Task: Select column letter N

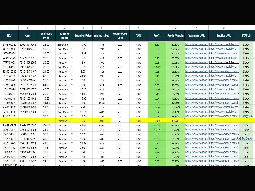Action: pyautogui.click(x=196, y=28)
